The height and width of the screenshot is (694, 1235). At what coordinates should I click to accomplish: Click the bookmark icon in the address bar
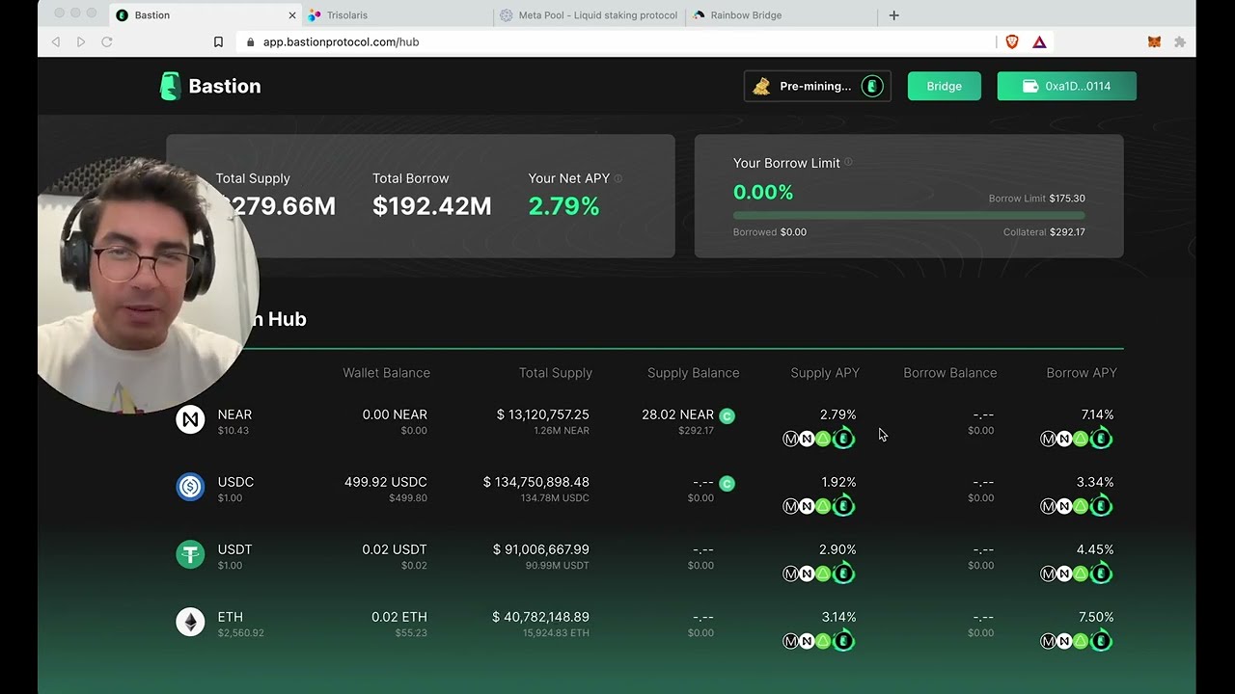218,41
